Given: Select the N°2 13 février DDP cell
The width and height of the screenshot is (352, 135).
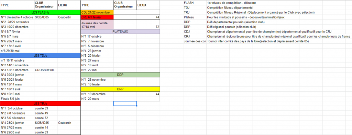Looking at the screenshot, I should pyautogui.click(x=97, y=84).
